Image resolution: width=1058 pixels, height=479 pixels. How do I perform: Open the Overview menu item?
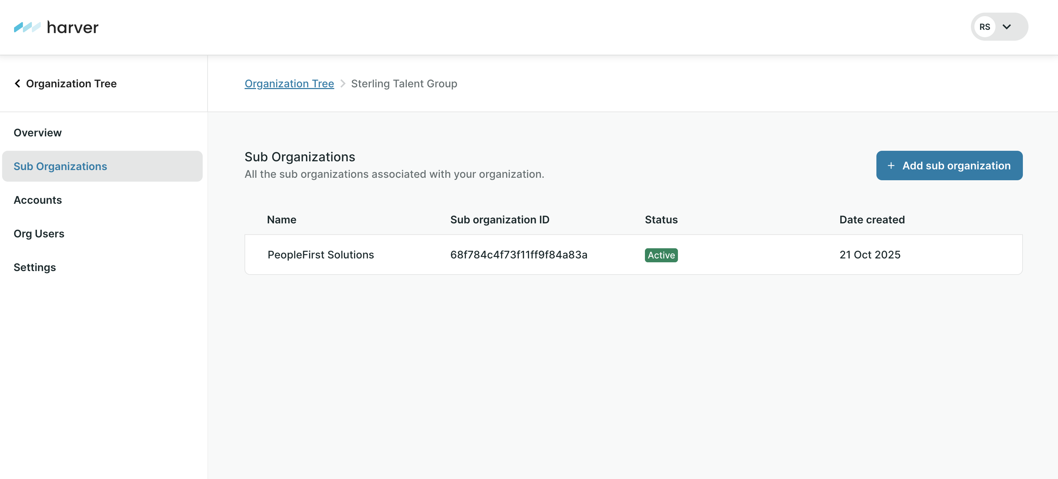coord(38,133)
